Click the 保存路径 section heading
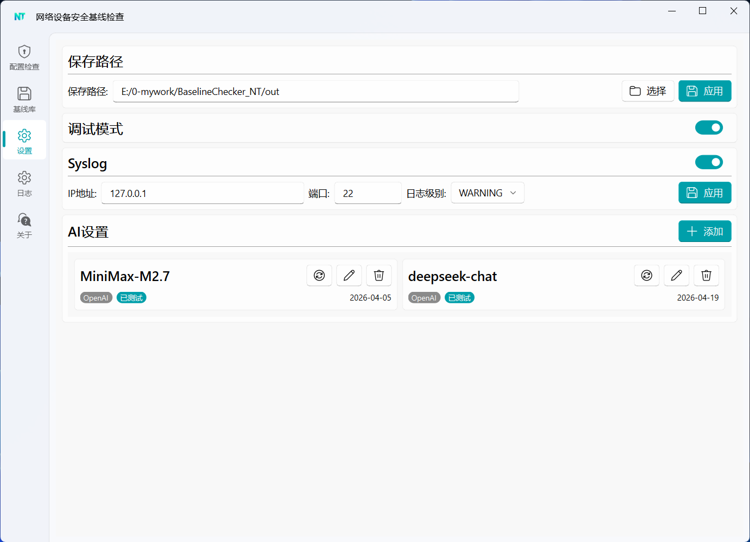Screen dimensions: 750x542 (x=95, y=62)
